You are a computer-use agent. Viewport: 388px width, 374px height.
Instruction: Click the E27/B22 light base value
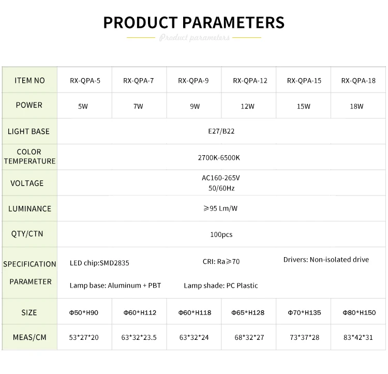(221, 131)
